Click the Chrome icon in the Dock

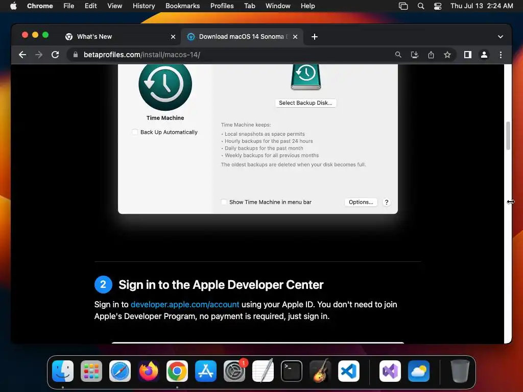[x=177, y=371]
